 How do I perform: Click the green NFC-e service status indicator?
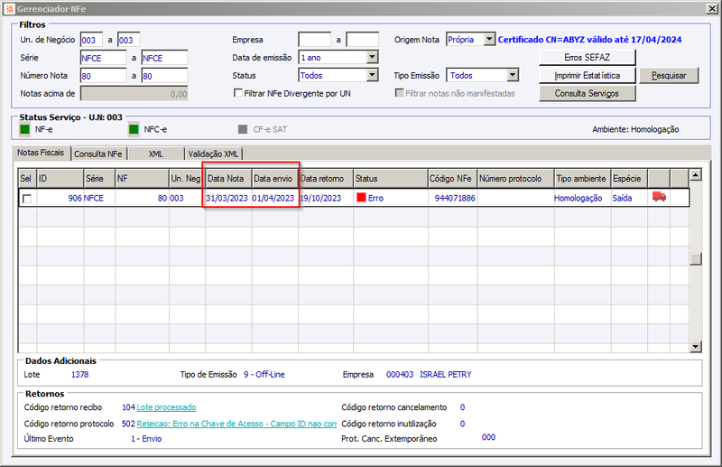click(x=134, y=129)
